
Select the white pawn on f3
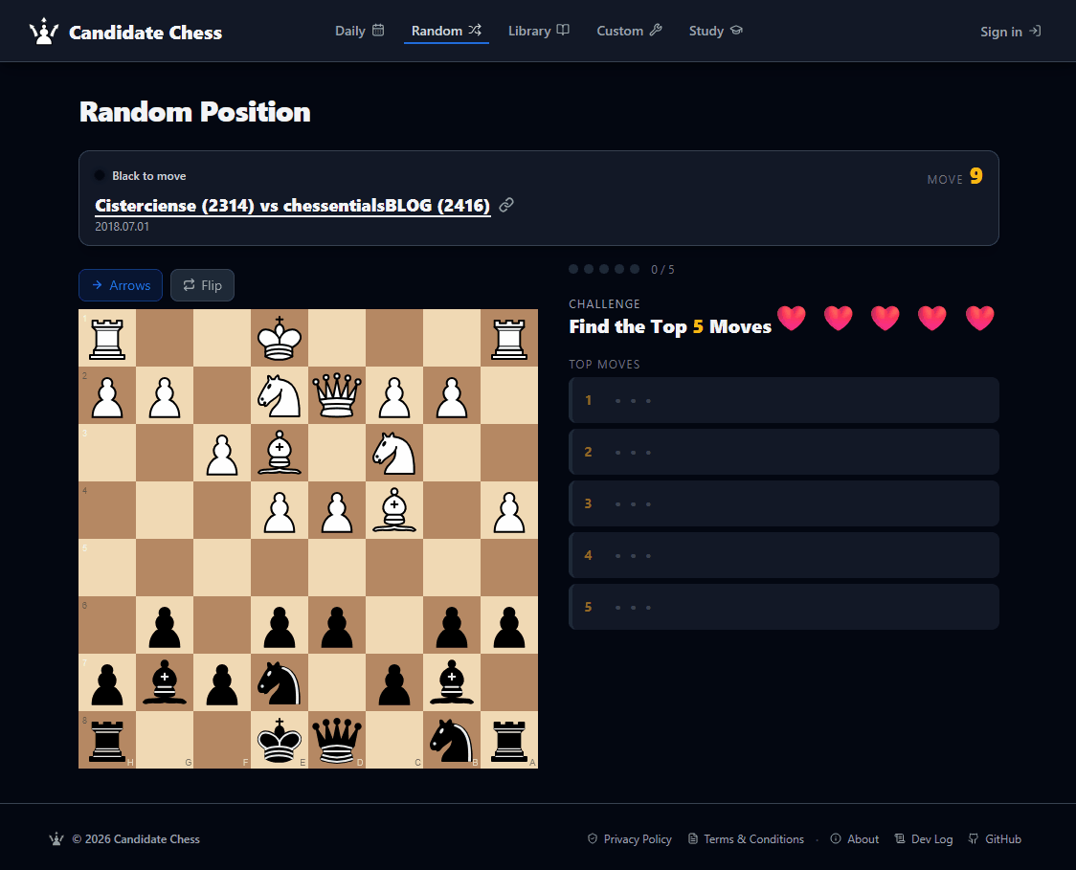coord(222,453)
